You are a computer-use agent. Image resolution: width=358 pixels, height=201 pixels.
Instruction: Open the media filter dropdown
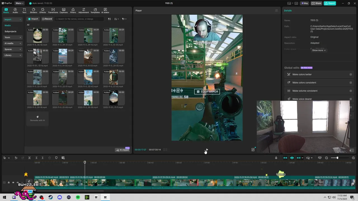pos(124,19)
